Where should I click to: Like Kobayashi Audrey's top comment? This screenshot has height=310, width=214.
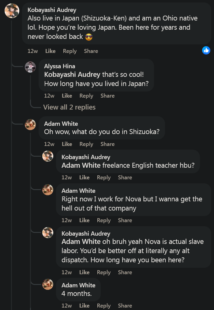pyautogui.click(x=50, y=51)
